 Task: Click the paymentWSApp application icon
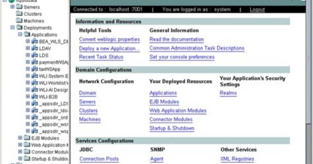tap(35, 62)
